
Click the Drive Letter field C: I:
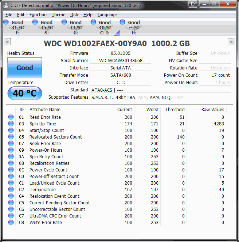[121, 82]
